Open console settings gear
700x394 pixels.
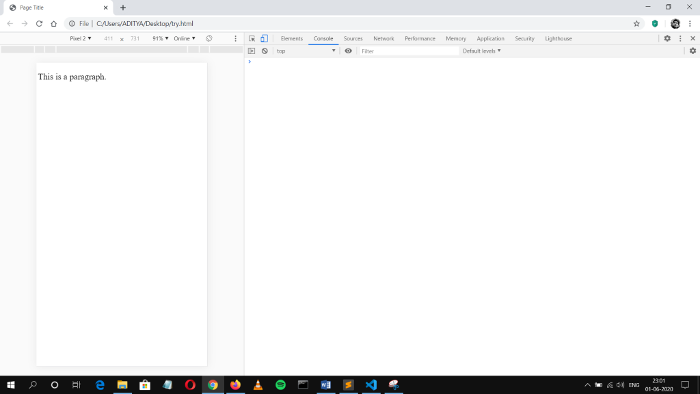click(692, 51)
